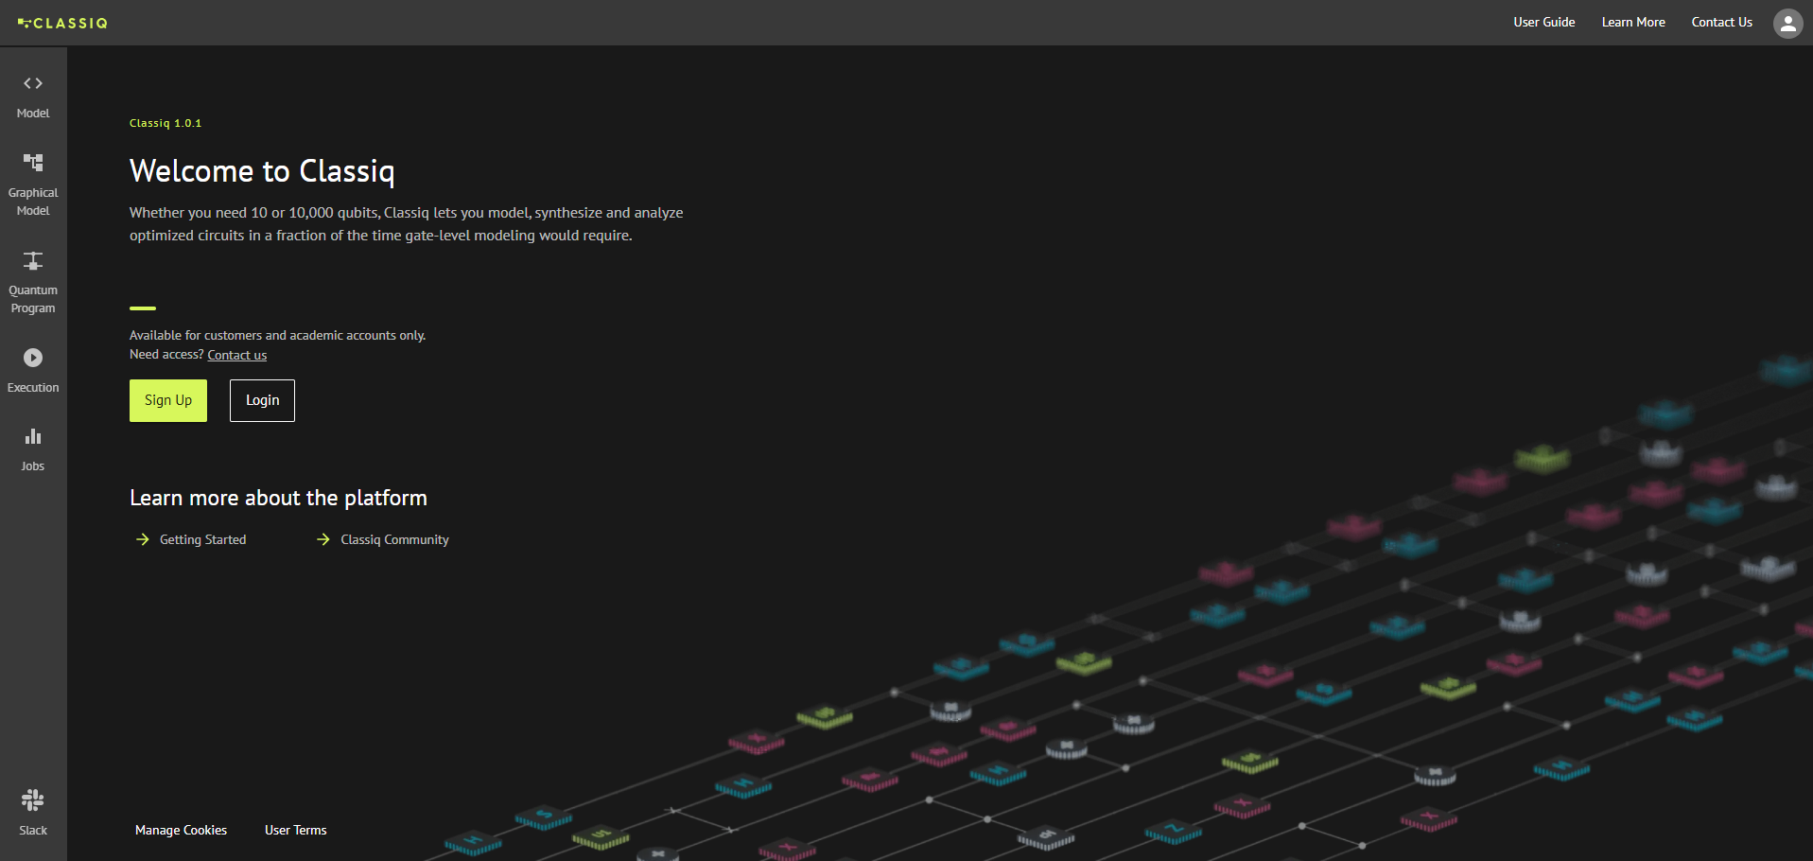Open the user profile avatar

point(1787,23)
